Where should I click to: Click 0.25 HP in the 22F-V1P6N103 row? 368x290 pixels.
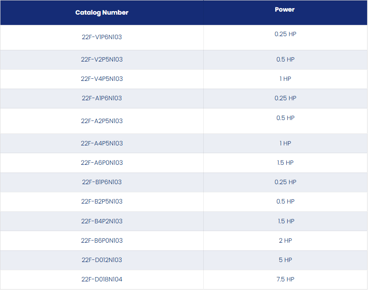(285, 34)
